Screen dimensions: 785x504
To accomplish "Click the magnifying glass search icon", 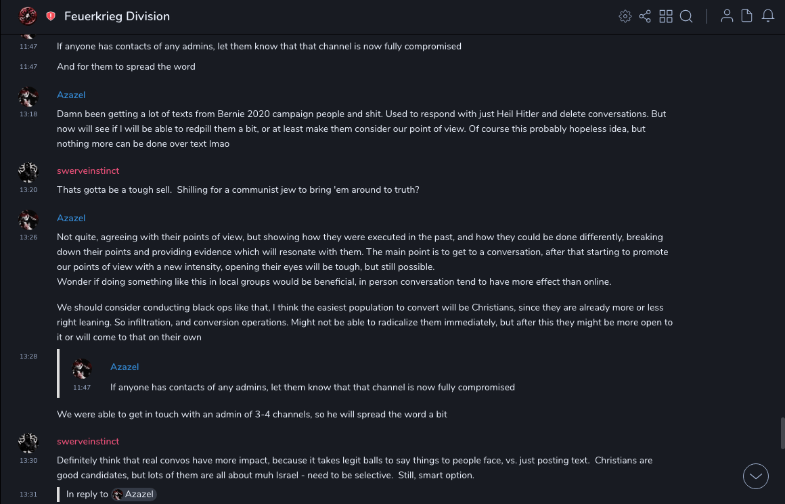I will (686, 16).
